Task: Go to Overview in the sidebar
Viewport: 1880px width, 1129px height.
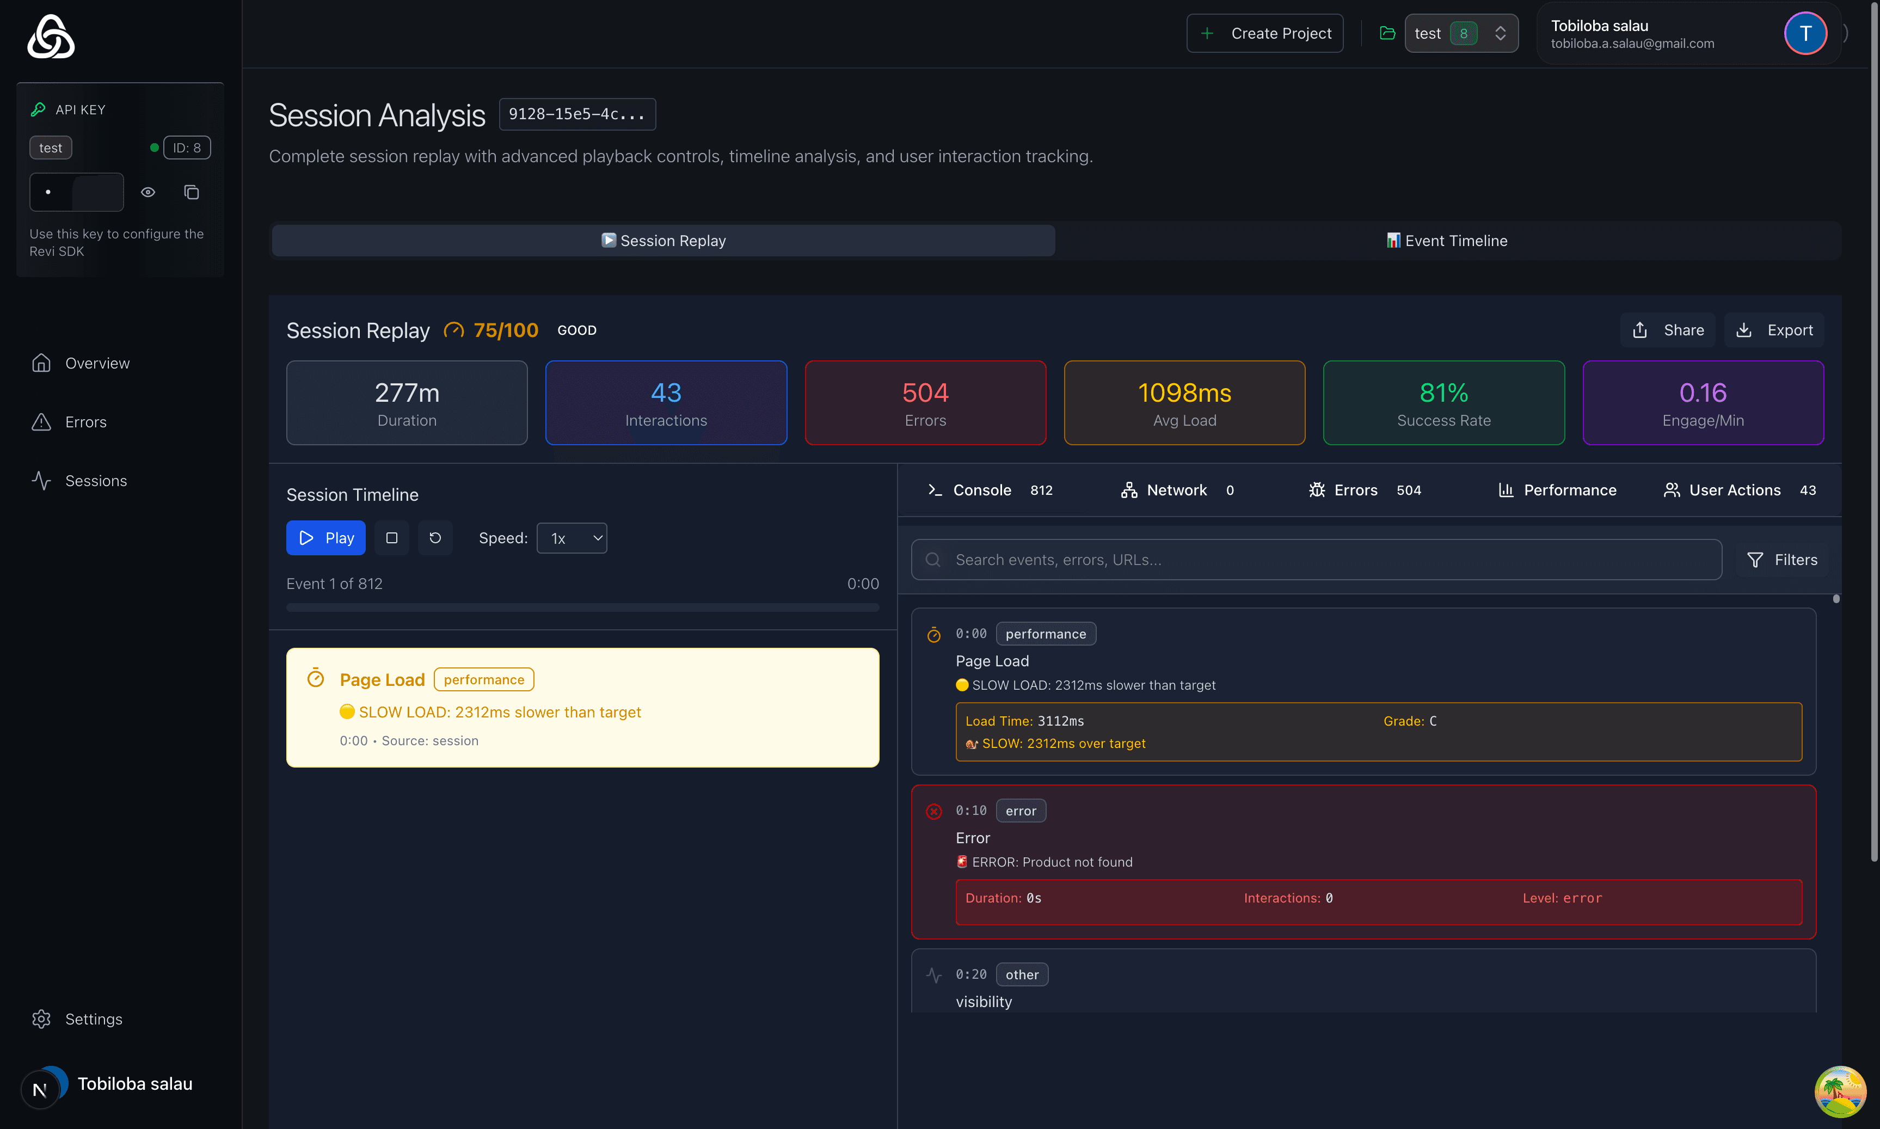Action: (x=96, y=363)
